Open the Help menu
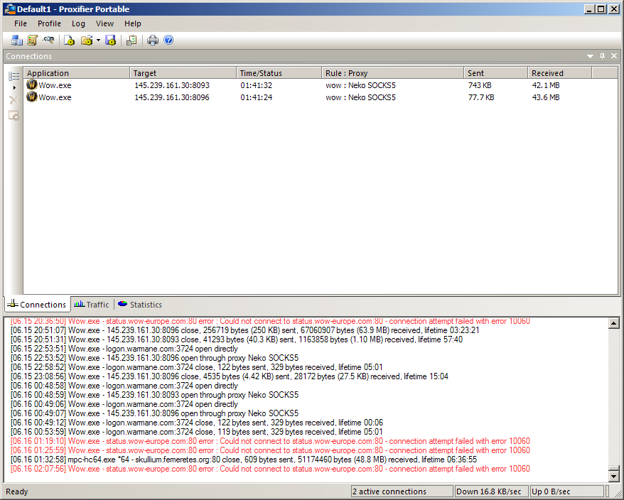Image resolution: width=624 pixels, height=500 pixels. pyautogui.click(x=132, y=23)
